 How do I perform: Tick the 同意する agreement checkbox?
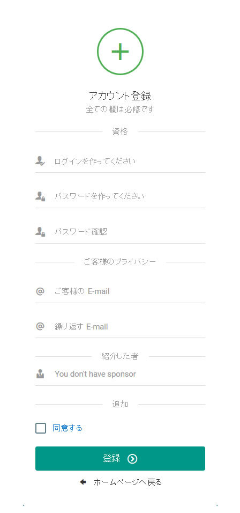click(x=41, y=428)
